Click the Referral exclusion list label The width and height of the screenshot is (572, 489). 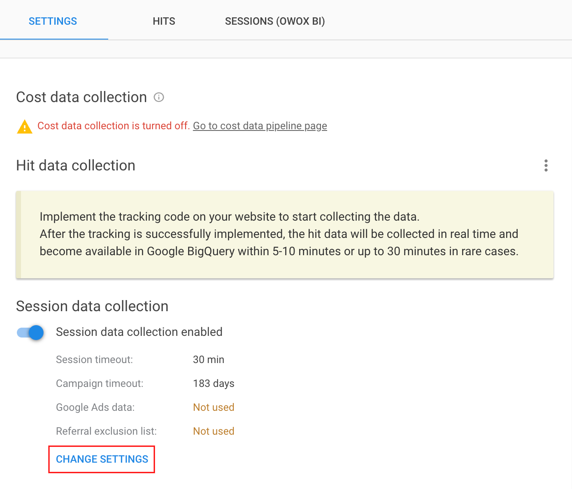pos(106,431)
